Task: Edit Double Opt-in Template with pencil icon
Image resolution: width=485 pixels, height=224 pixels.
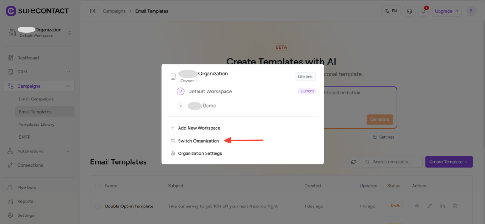Action: click(x=430, y=206)
